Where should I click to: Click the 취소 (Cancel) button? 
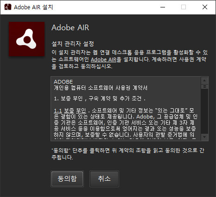point(104,179)
